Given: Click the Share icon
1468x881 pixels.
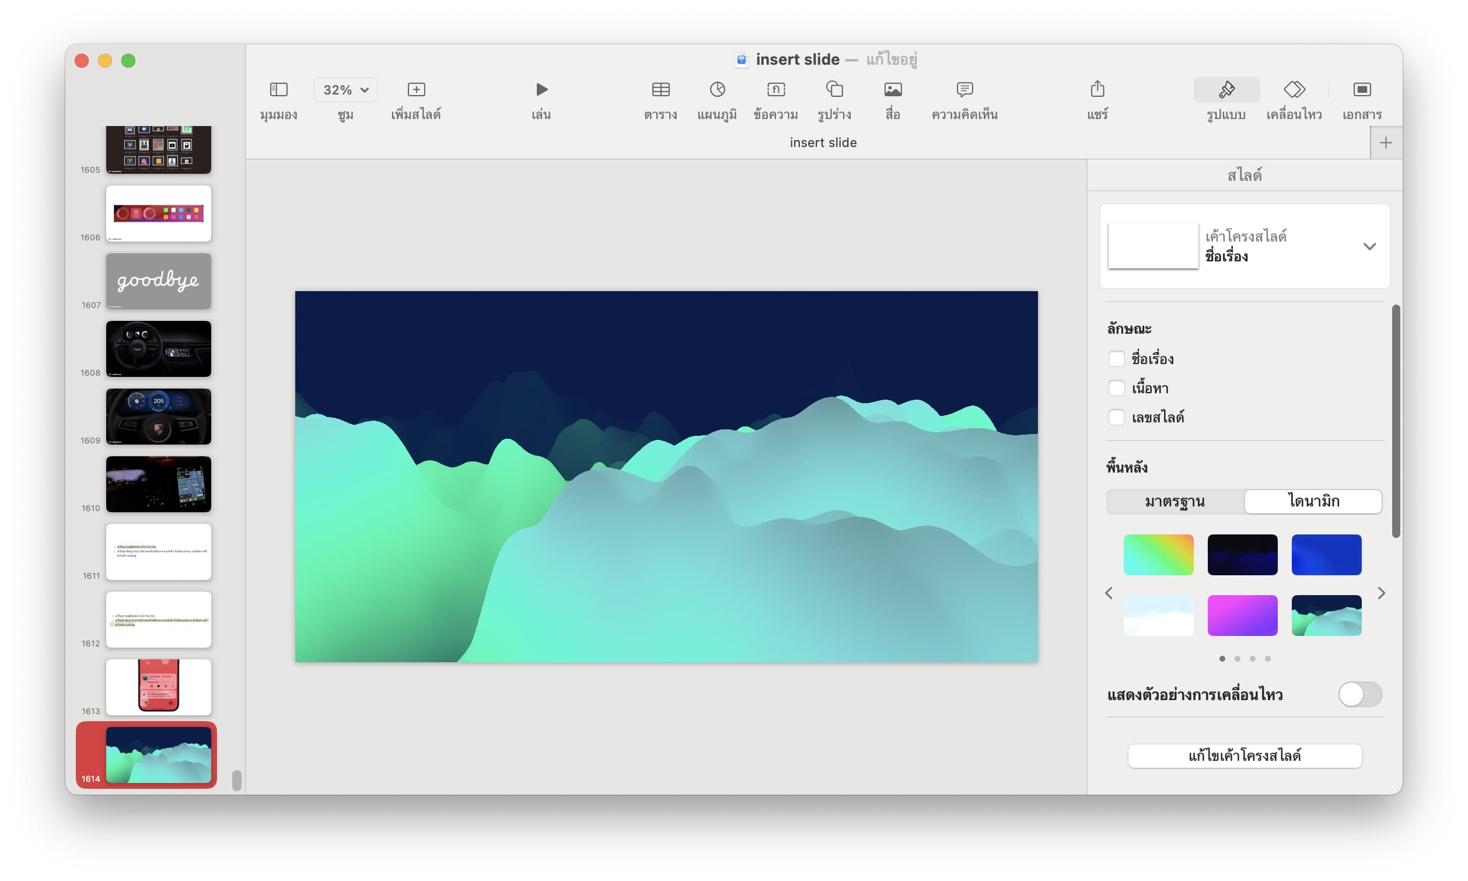Looking at the screenshot, I should 1097,90.
